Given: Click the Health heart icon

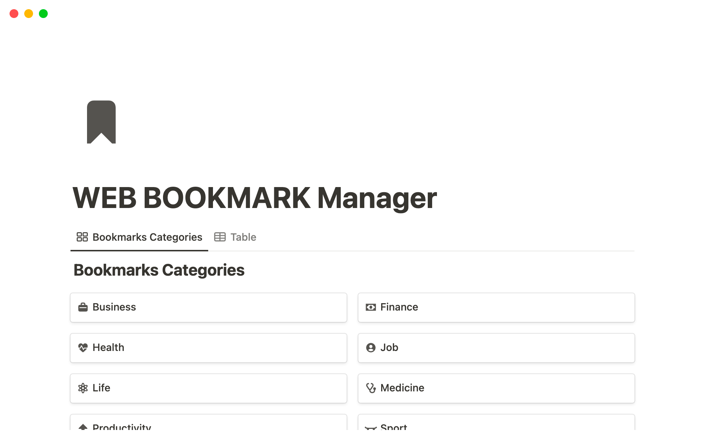Looking at the screenshot, I should 82,348.
